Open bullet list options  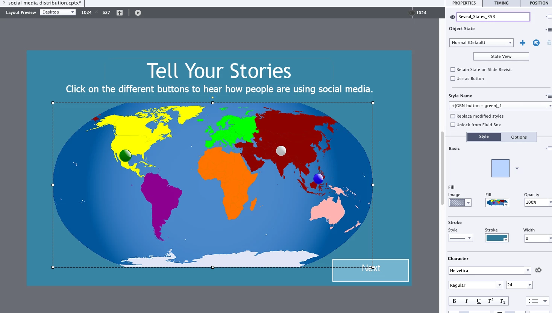pos(538,301)
